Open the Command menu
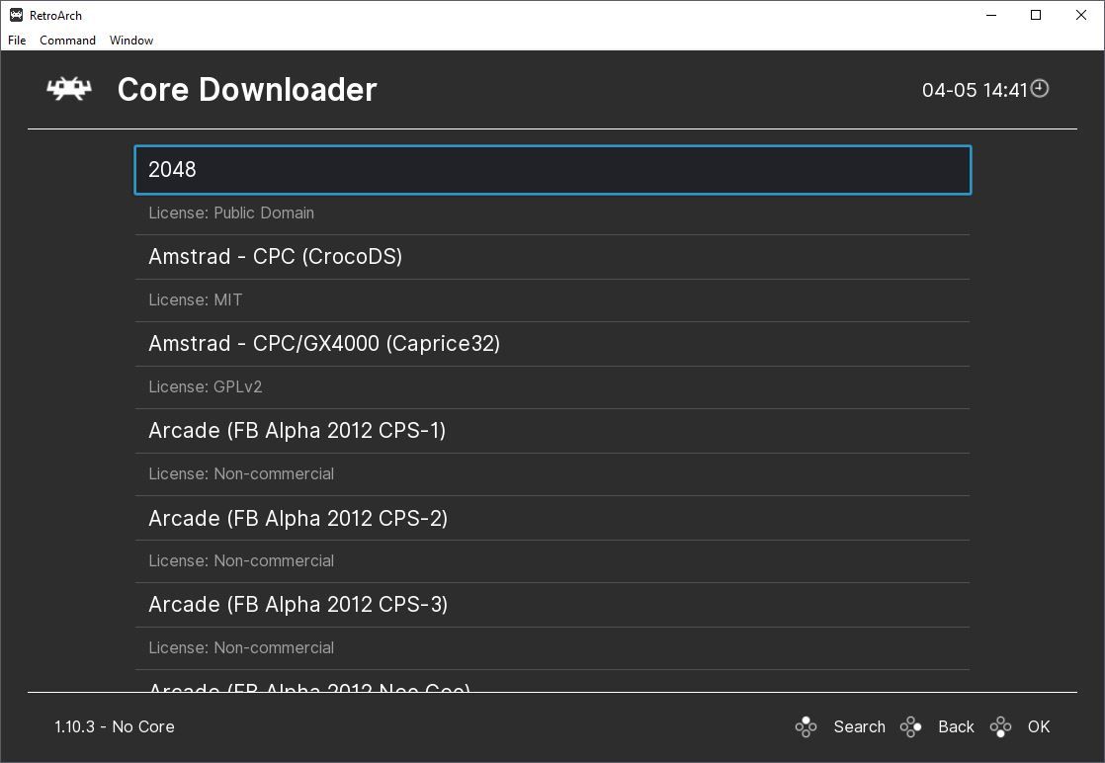This screenshot has height=763, width=1105. (67, 41)
